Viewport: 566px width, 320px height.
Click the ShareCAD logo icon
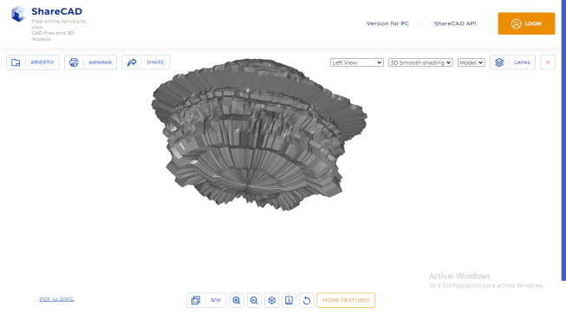(18, 14)
